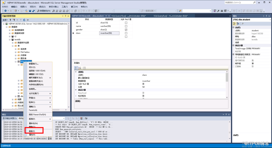The width and height of the screenshot is (272, 148).
Task: Click the filter icon in Object Explorer toolbar
Action: coord(20,20)
